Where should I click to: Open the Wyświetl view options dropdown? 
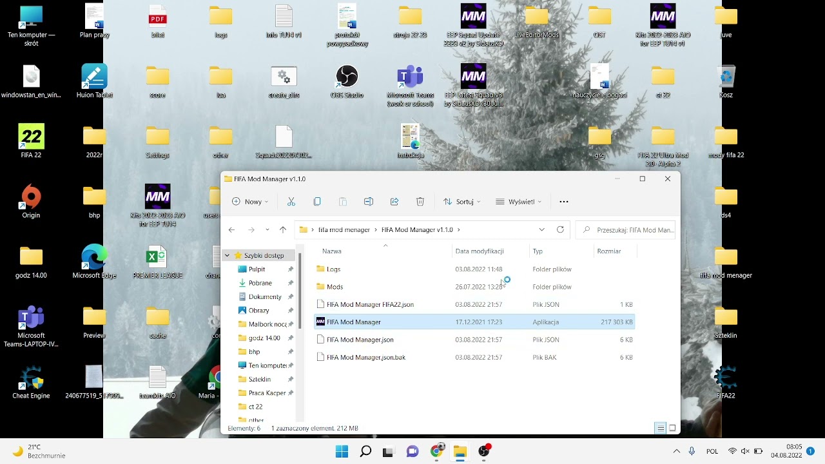[518, 202]
